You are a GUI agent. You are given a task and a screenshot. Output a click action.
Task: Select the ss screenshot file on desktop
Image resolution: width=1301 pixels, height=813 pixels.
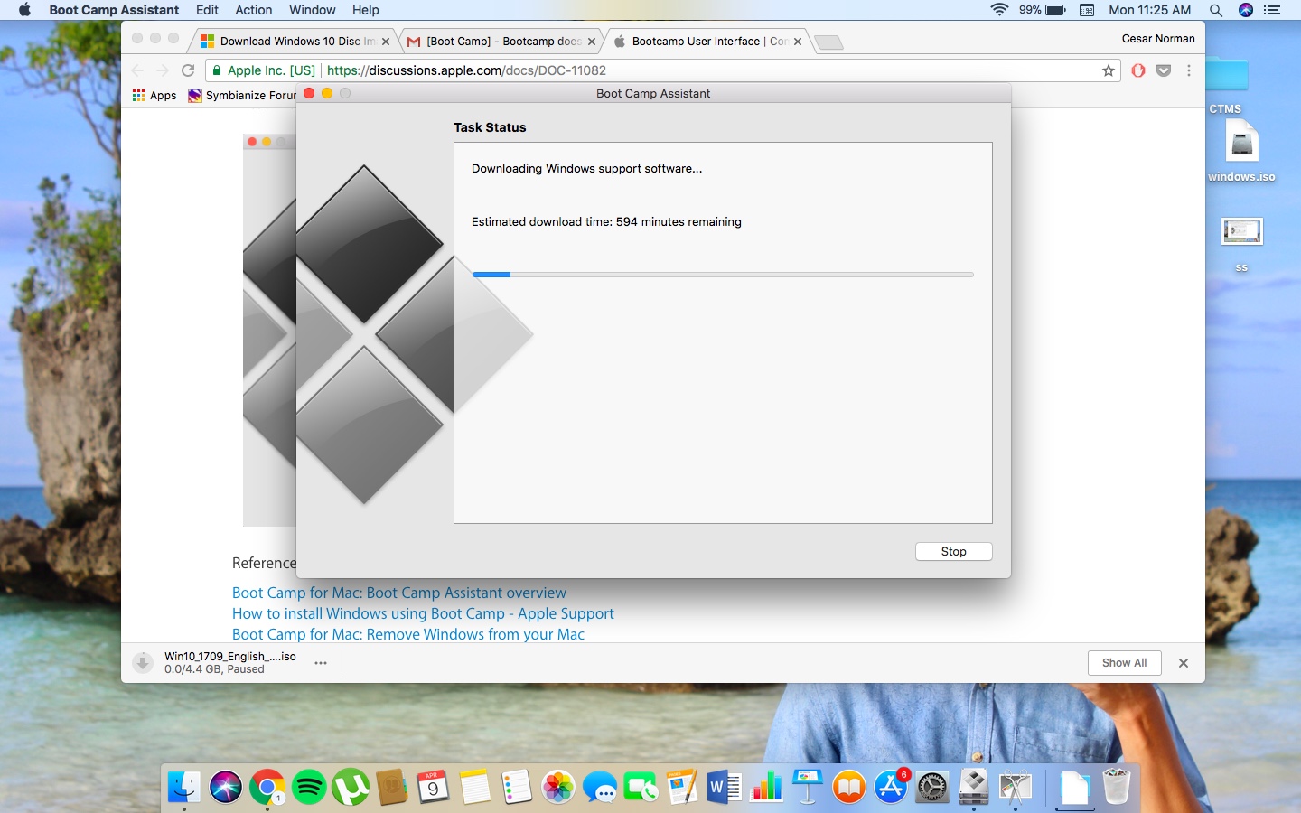click(1242, 244)
